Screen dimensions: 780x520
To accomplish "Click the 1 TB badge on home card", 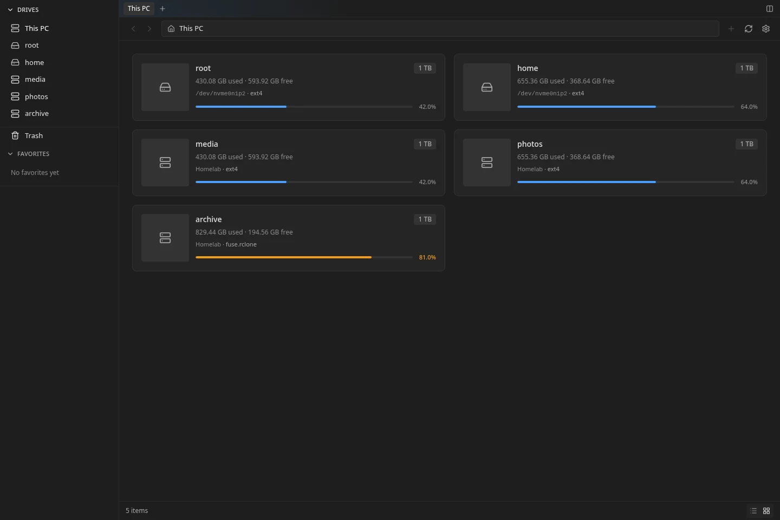I will point(746,68).
